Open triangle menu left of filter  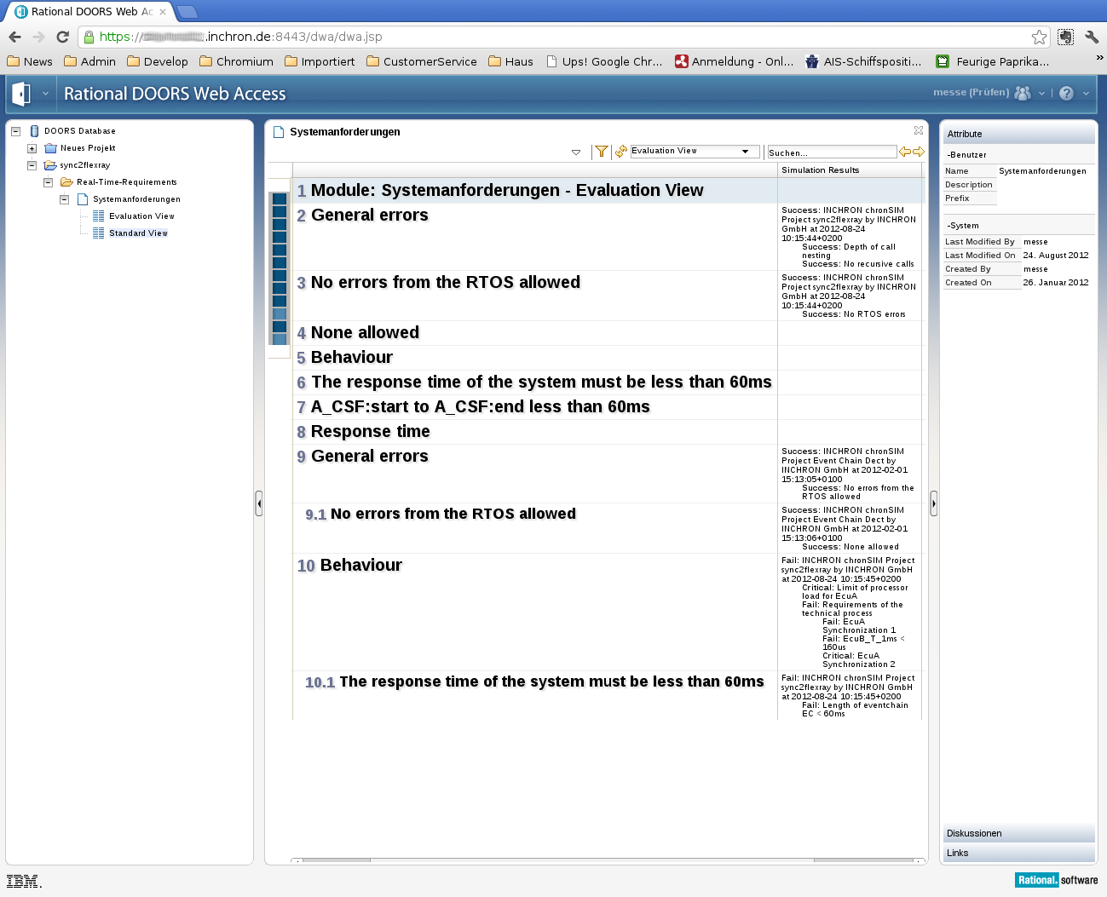click(x=576, y=152)
